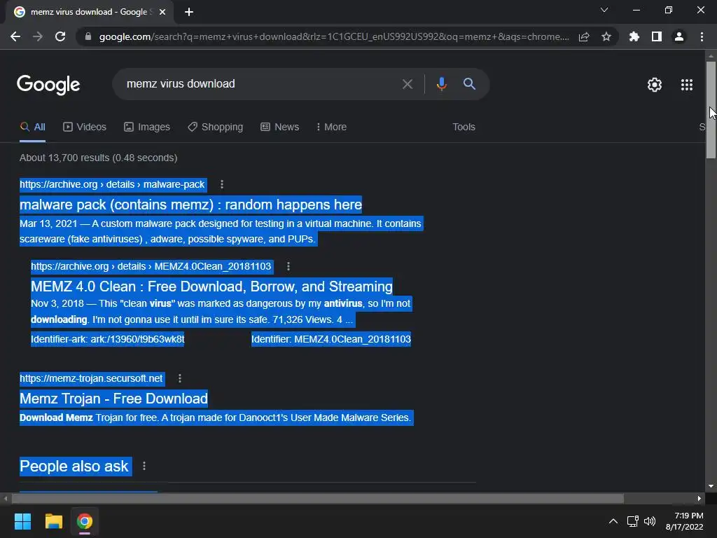
Task: Open Google apps grid
Action: [687, 85]
